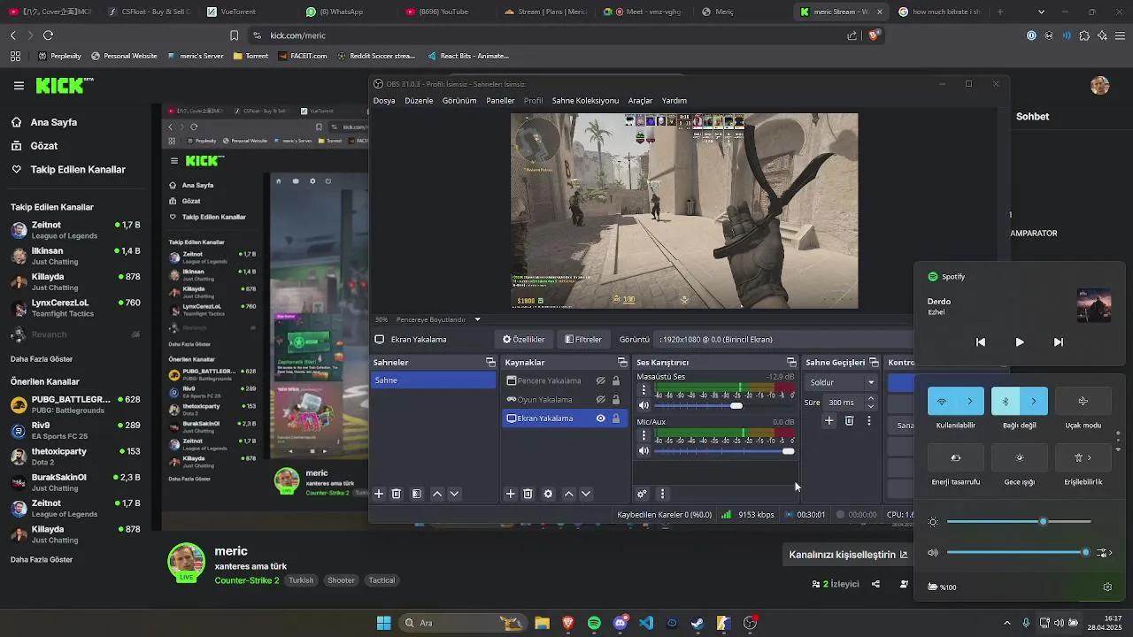The width and height of the screenshot is (1133, 637).
Task: Move Ekran Yakalama up with the arrow icon
Action: click(569, 494)
